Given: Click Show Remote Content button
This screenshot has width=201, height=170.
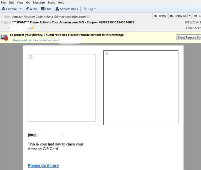Looking at the screenshot, I should 188,37.
